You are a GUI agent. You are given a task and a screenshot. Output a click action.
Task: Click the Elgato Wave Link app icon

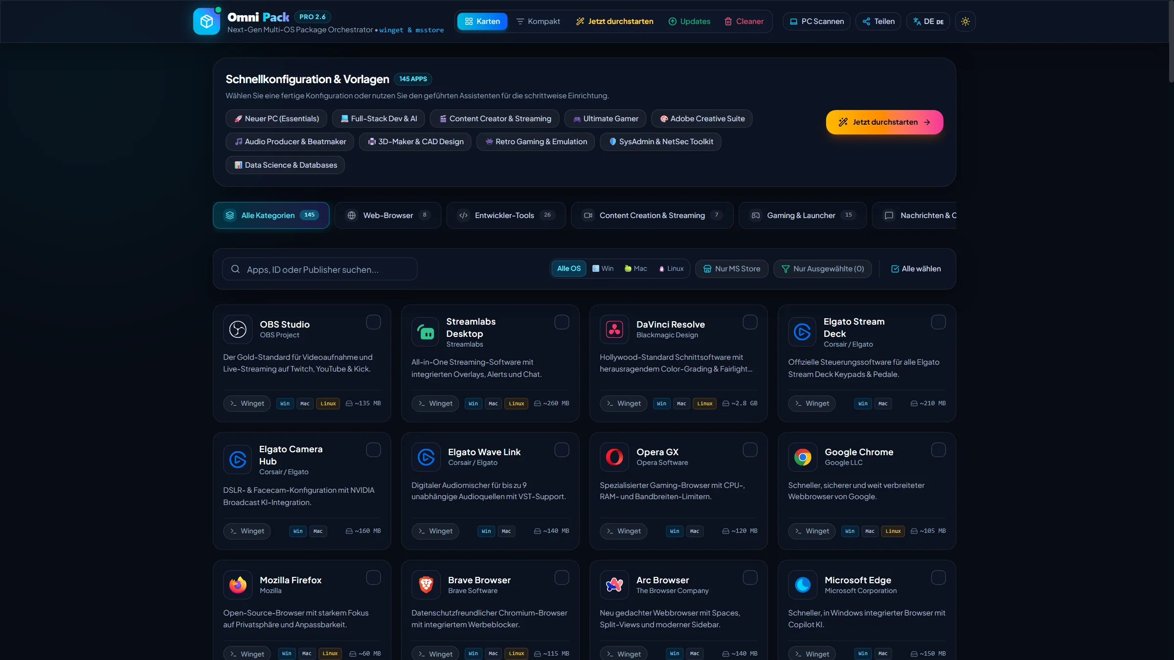point(426,457)
